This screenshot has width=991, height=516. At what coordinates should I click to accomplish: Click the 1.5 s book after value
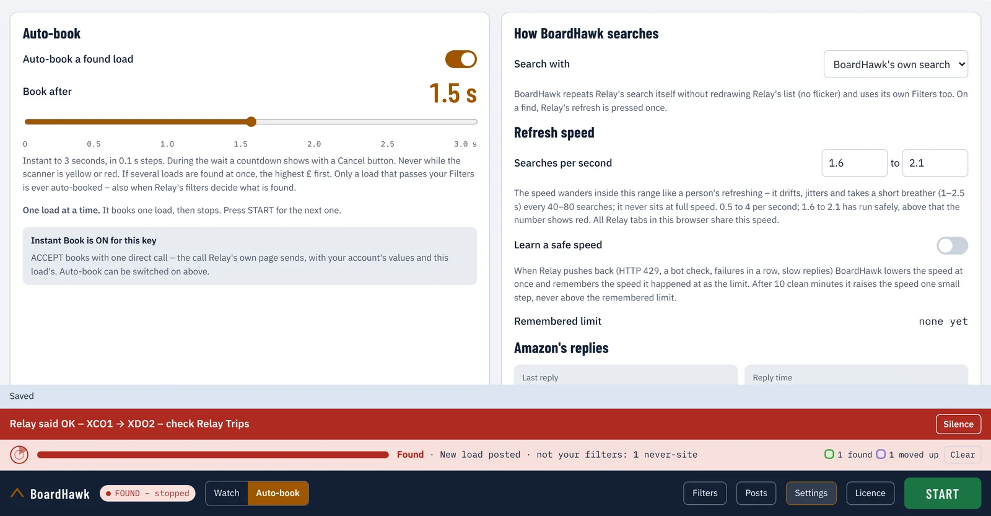[453, 94]
